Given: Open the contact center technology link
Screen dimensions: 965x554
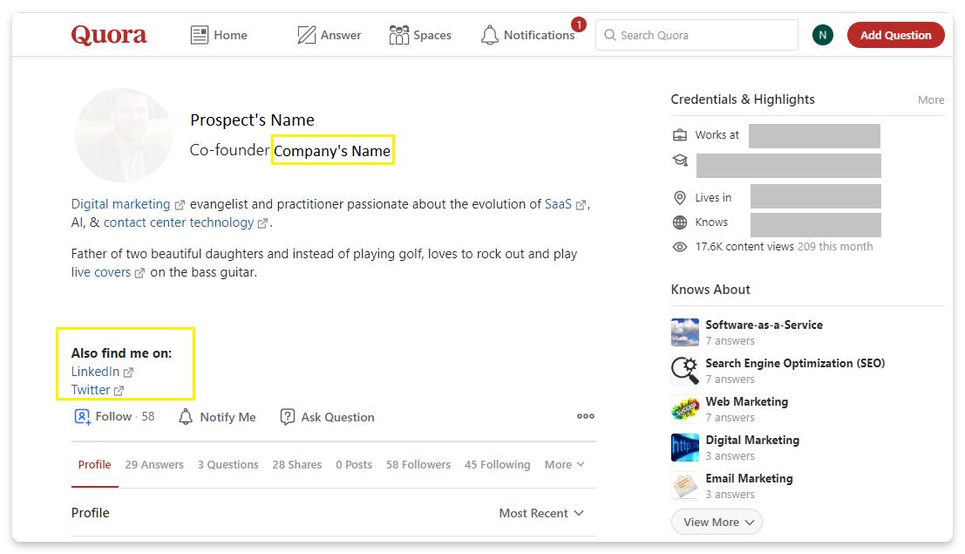Looking at the screenshot, I should [179, 222].
